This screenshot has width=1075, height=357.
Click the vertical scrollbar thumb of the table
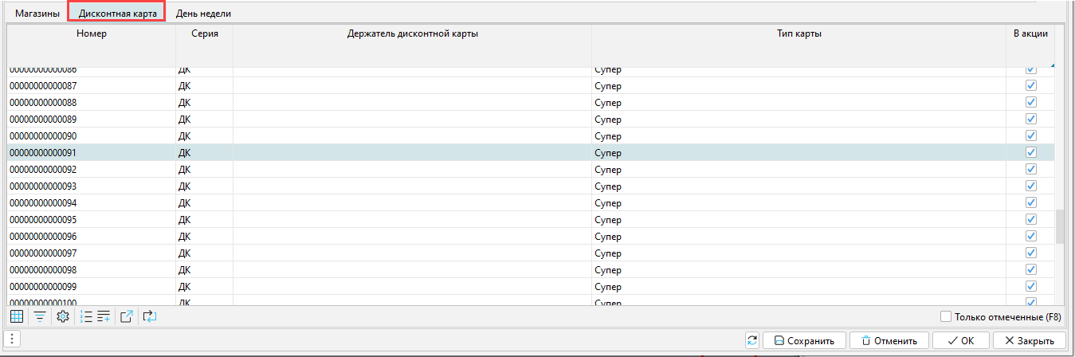click(x=1060, y=227)
